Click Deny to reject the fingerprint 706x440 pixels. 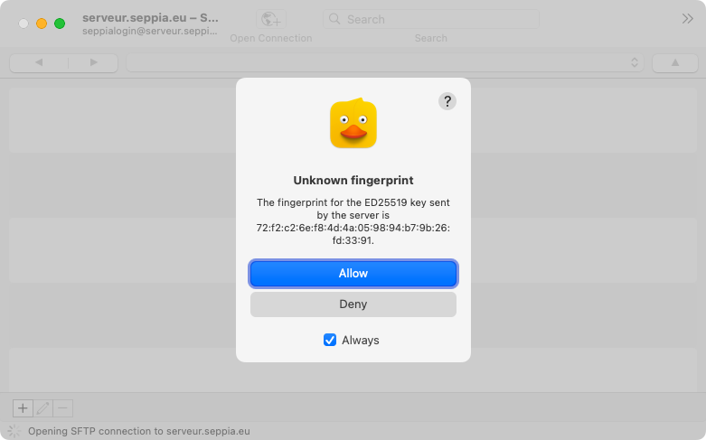coord(353,304)
